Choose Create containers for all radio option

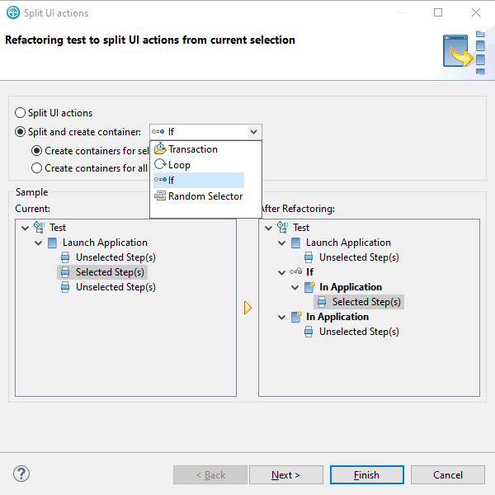click(x=36, y=168)
